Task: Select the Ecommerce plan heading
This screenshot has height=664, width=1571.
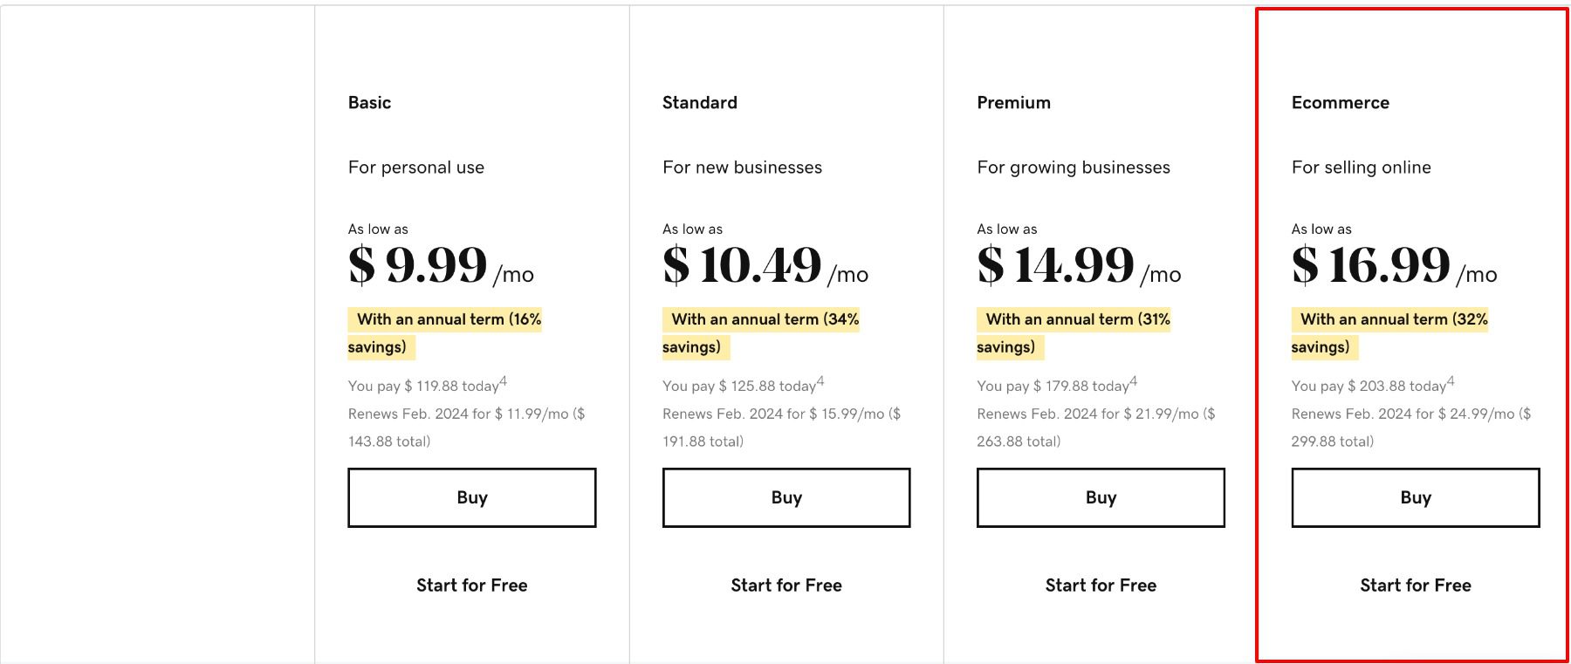Action: point(1341,102)
